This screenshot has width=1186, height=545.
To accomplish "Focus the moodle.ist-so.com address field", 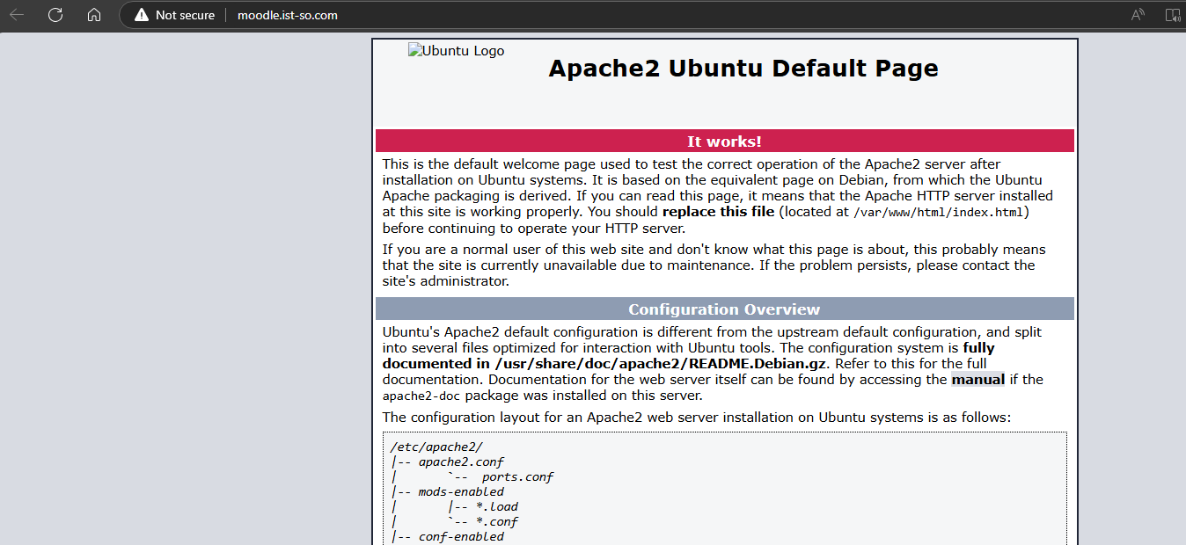I will pyautogui.click(x=288, y=15).
